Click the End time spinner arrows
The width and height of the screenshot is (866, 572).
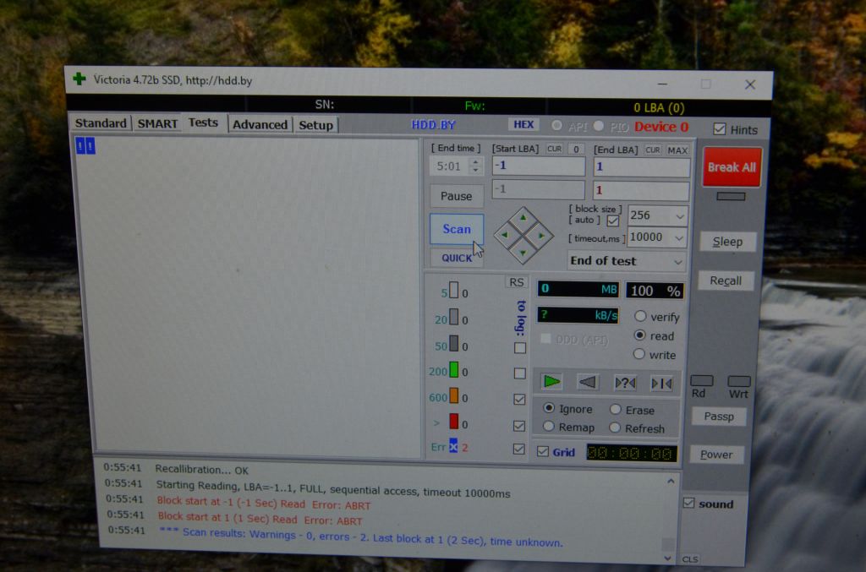pyautogui.click(x=475, y=166)
